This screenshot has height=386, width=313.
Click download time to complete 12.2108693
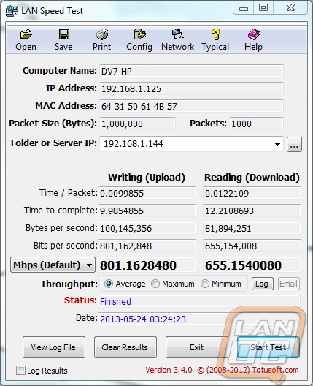click(252, 211)
